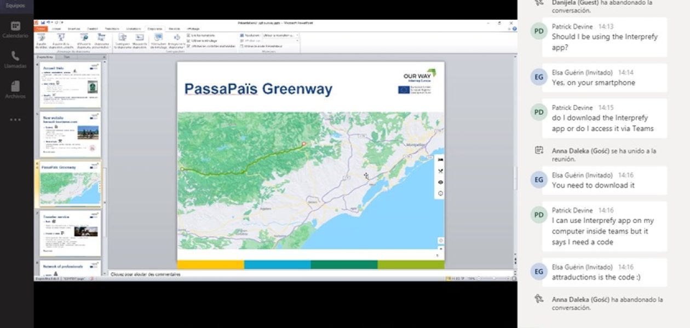The height and width of the screenshot is (328, 690).
Task: Select the Diffuser le diaporama broadcast icon
Action: pyautogui.click(x=85, y=39)
